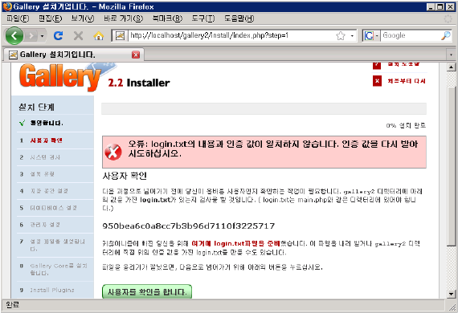Click the green Back navigation button
458x313 pixels.
coord(14,36)
